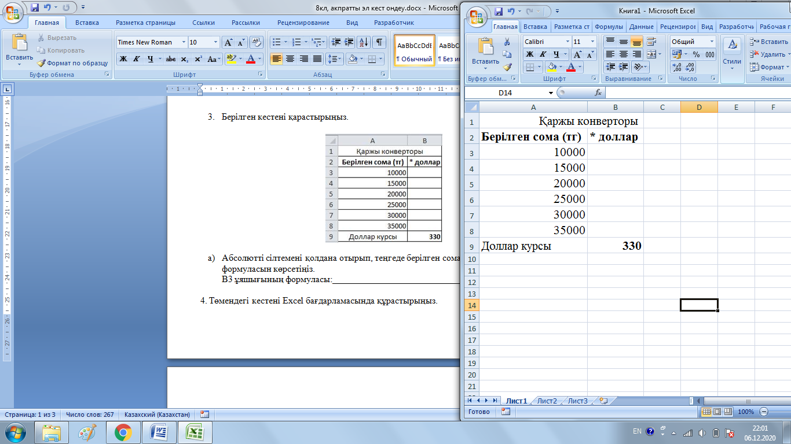
Task: Click the Insert Function fx button
Action: tap(598, 92)
